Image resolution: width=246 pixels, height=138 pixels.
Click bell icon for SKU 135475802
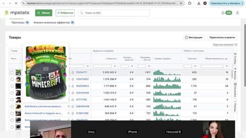pyautogui.click(x=73, y=79)
